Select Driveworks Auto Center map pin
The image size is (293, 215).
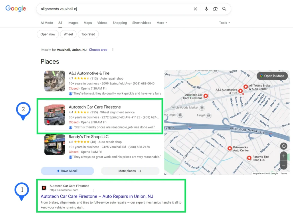pos(230,149)
